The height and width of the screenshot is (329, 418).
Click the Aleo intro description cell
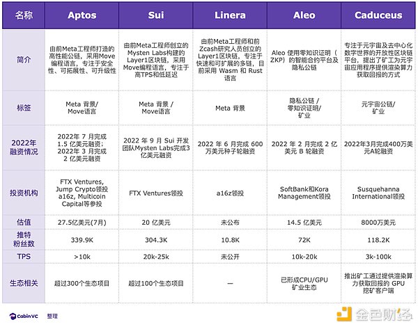[x=304, y=60]
